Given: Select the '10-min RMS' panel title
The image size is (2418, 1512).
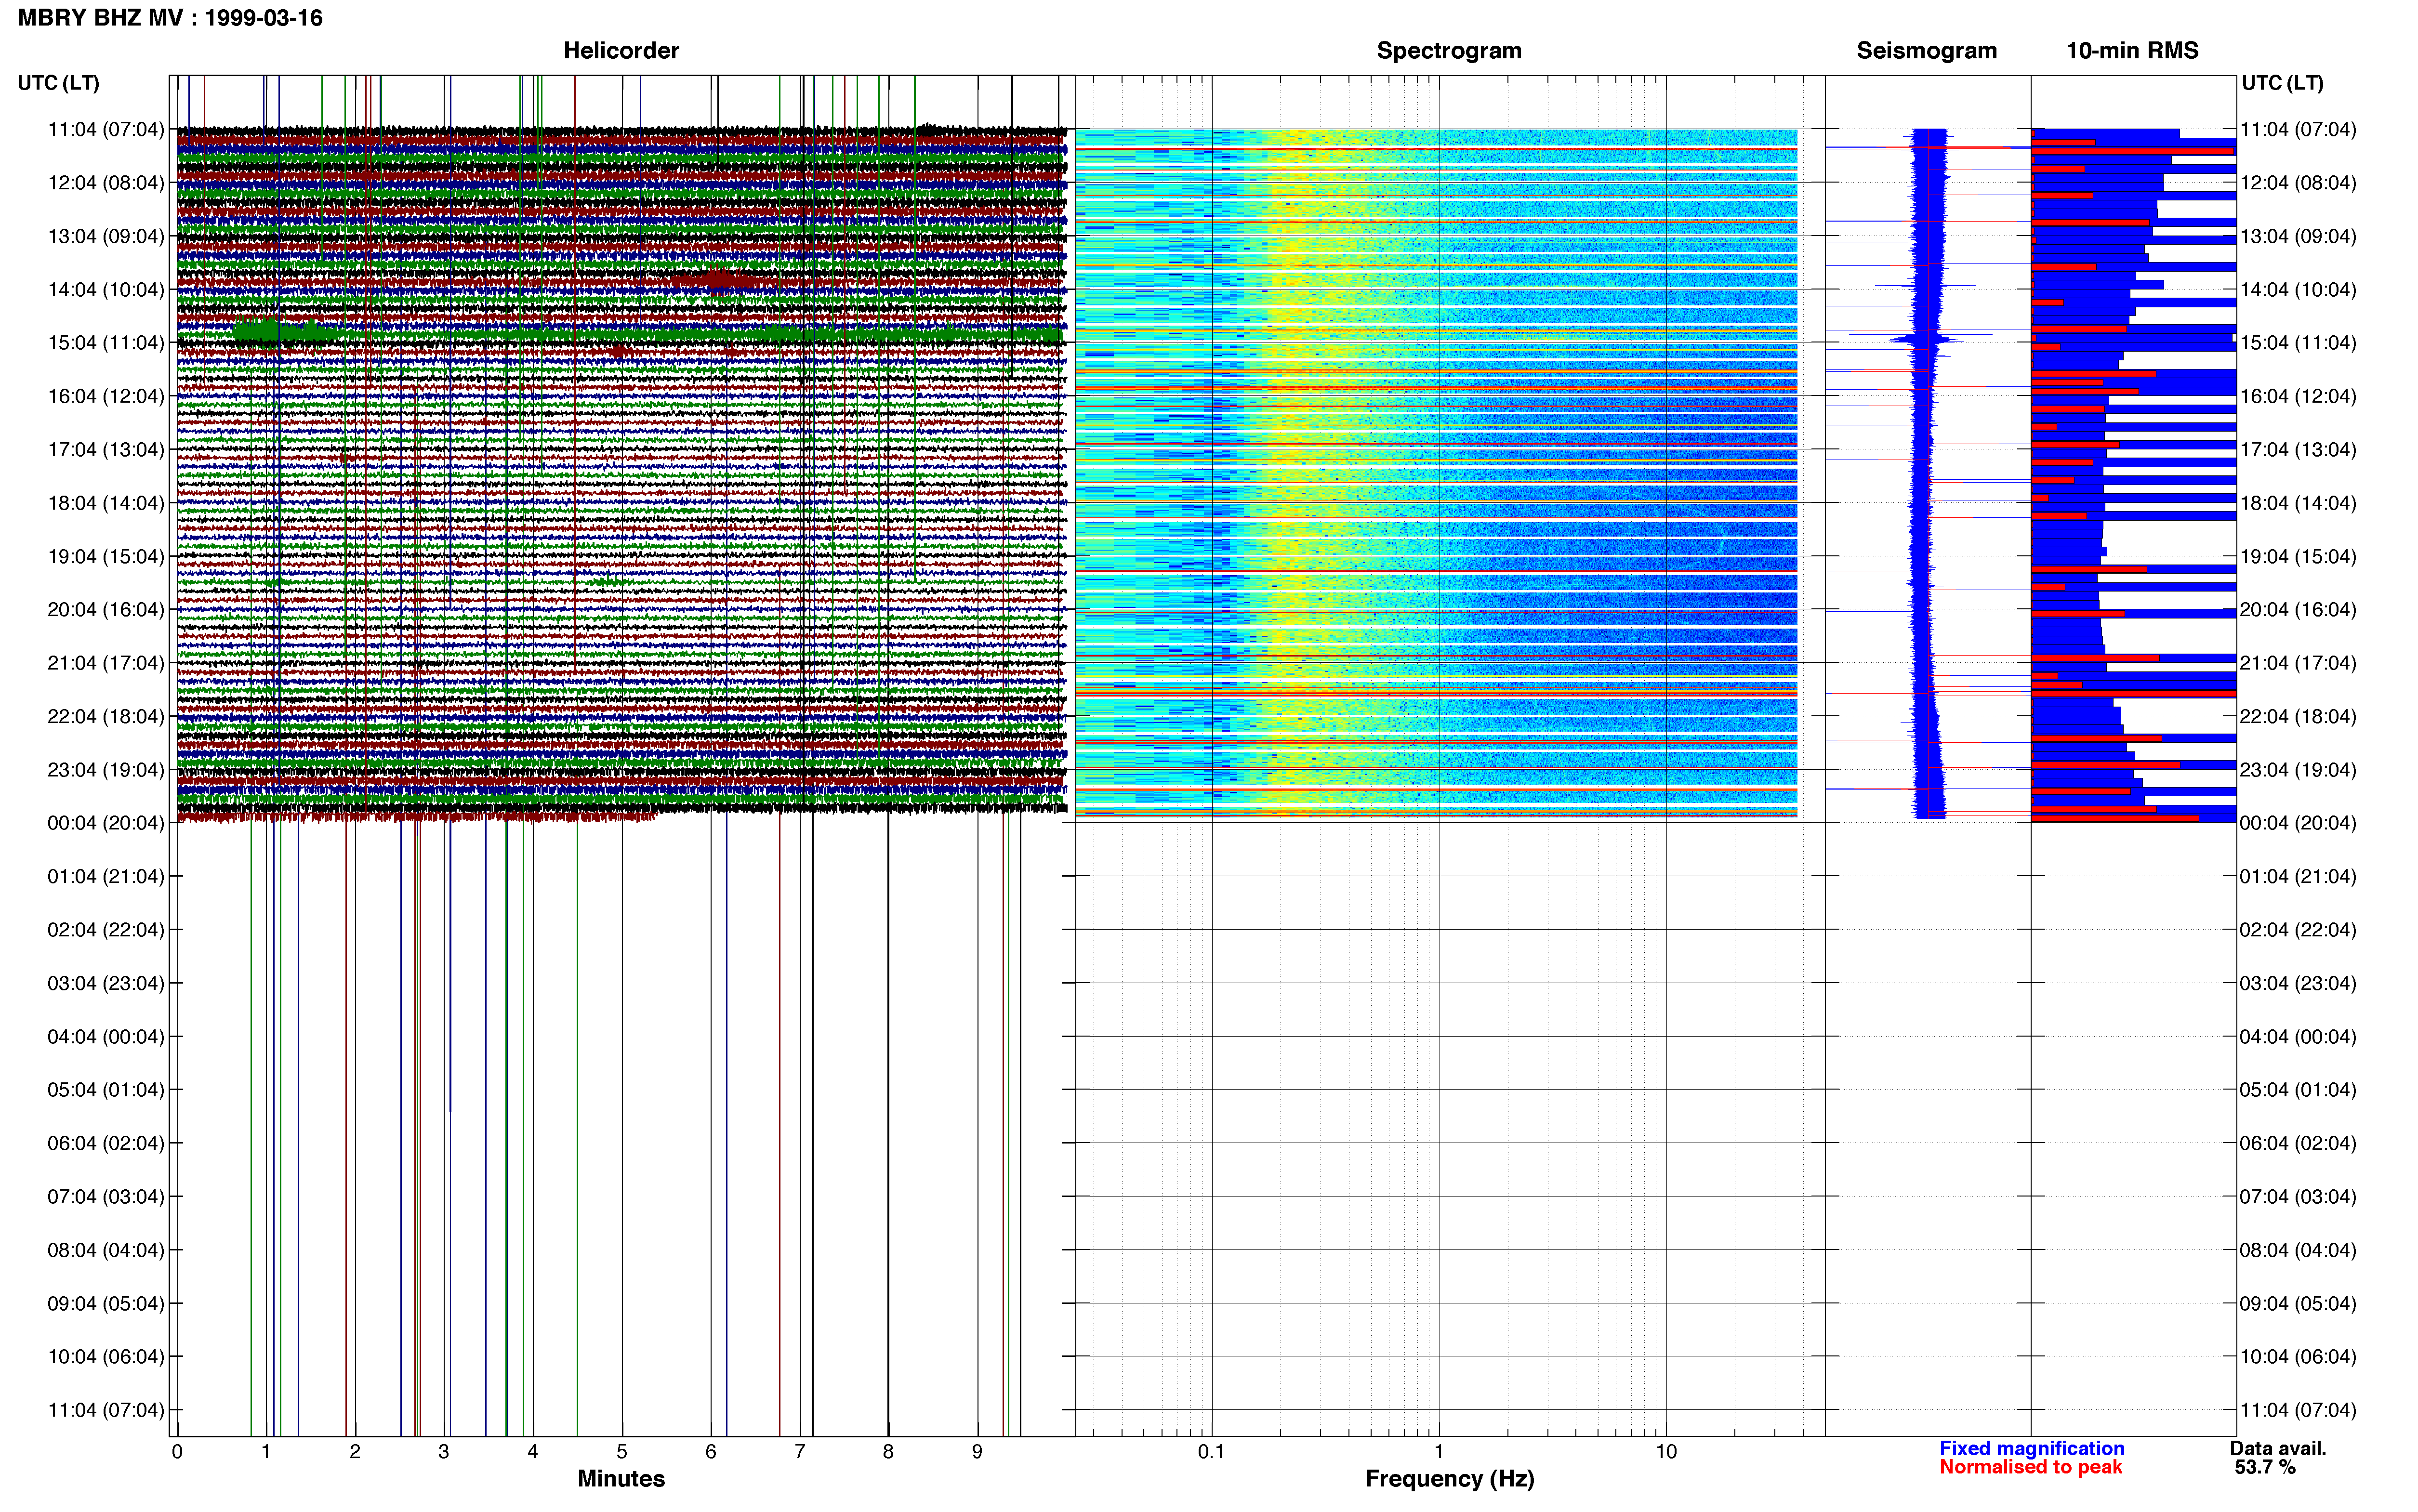Looking at the screenshot, I should tap(2132, 50).
